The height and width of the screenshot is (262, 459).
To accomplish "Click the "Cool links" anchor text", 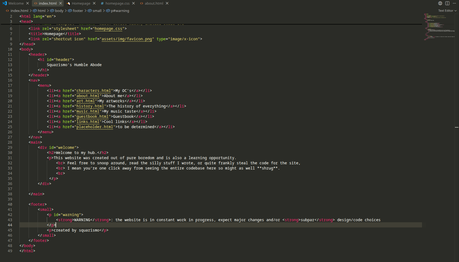I will click(115, 122).
